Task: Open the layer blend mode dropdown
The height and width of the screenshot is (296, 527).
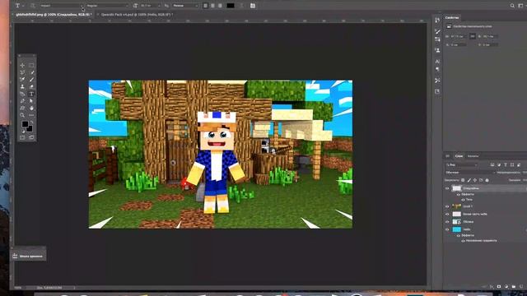Action: (470, 173)
